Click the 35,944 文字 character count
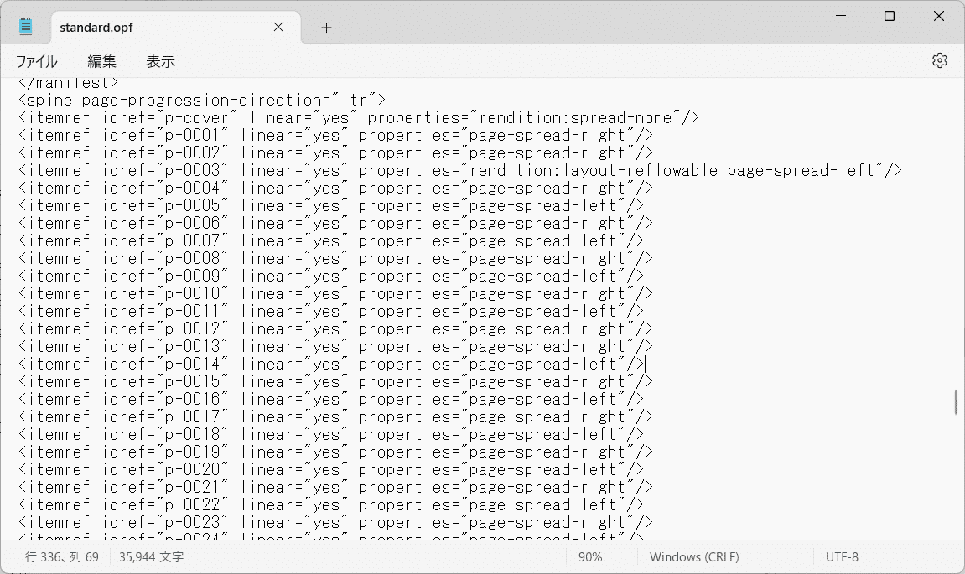The image size is (965, 574). [x=152, y=556]
